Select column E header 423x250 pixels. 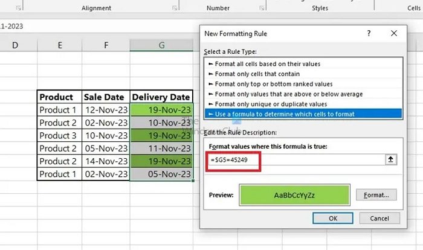60,45
